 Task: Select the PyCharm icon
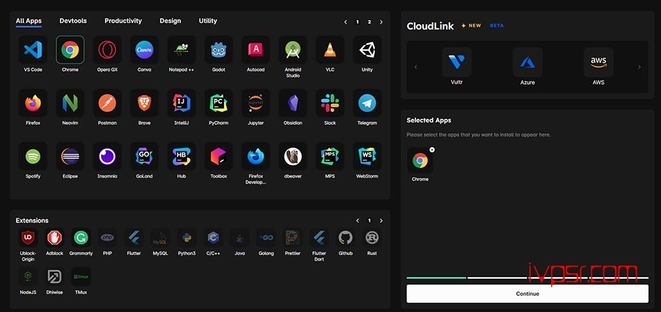(218, 103)
